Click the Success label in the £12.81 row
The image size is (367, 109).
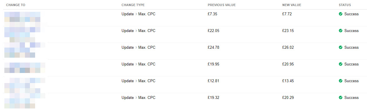tap(351, 81)
